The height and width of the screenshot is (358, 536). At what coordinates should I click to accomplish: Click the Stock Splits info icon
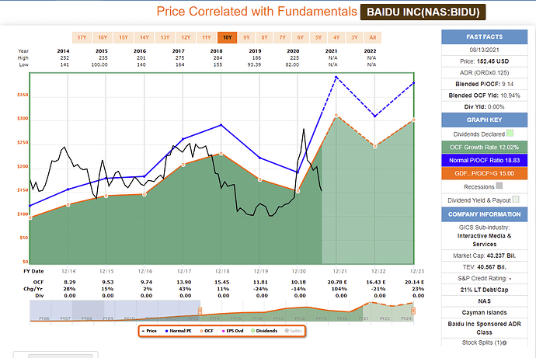pyautogui.click(x=505, y=342)
